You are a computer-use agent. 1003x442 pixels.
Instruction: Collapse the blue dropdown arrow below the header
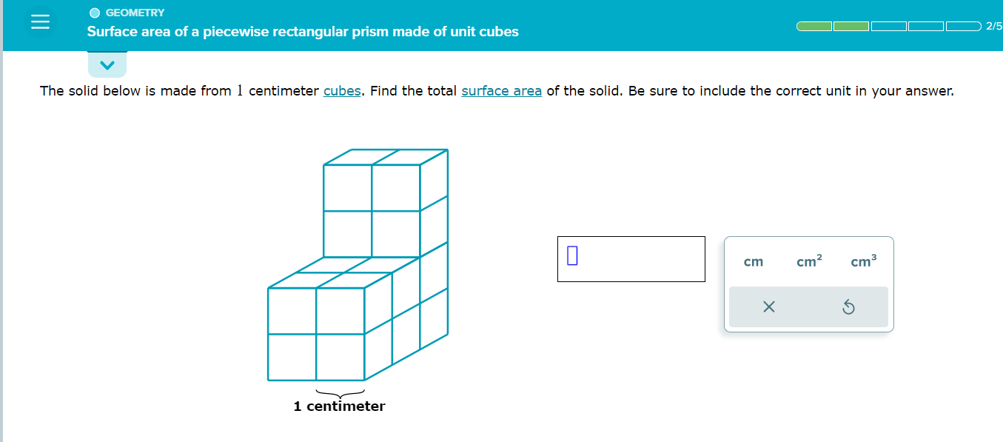(107, 64)
